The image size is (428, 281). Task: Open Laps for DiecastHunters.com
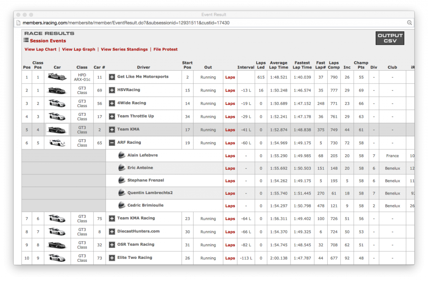point(230,232)
